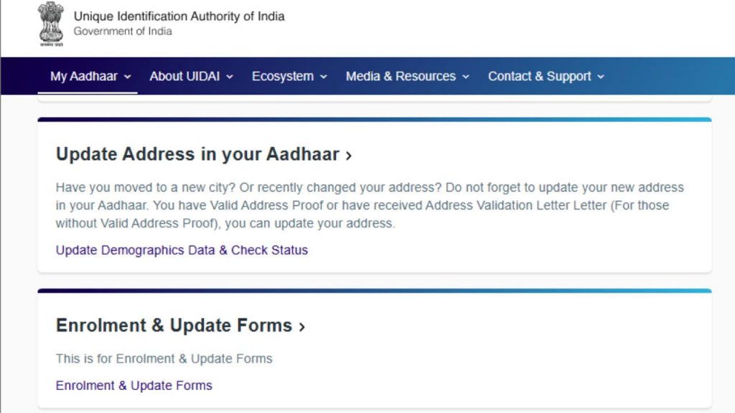Open the Contact & Support menu

tap(540, 76)
